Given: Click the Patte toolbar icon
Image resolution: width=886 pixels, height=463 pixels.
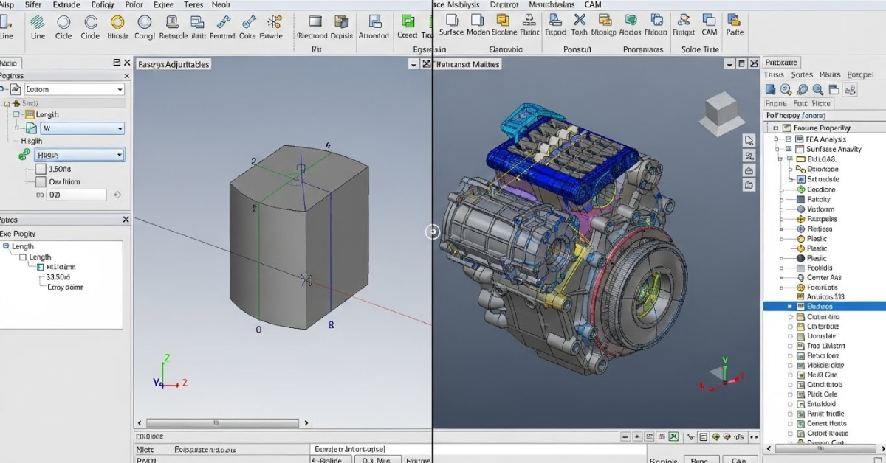Looking at the screenshot, I should point(735,21).
